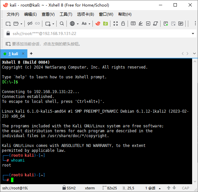Click the Open session folder icon

coord(16,24)
